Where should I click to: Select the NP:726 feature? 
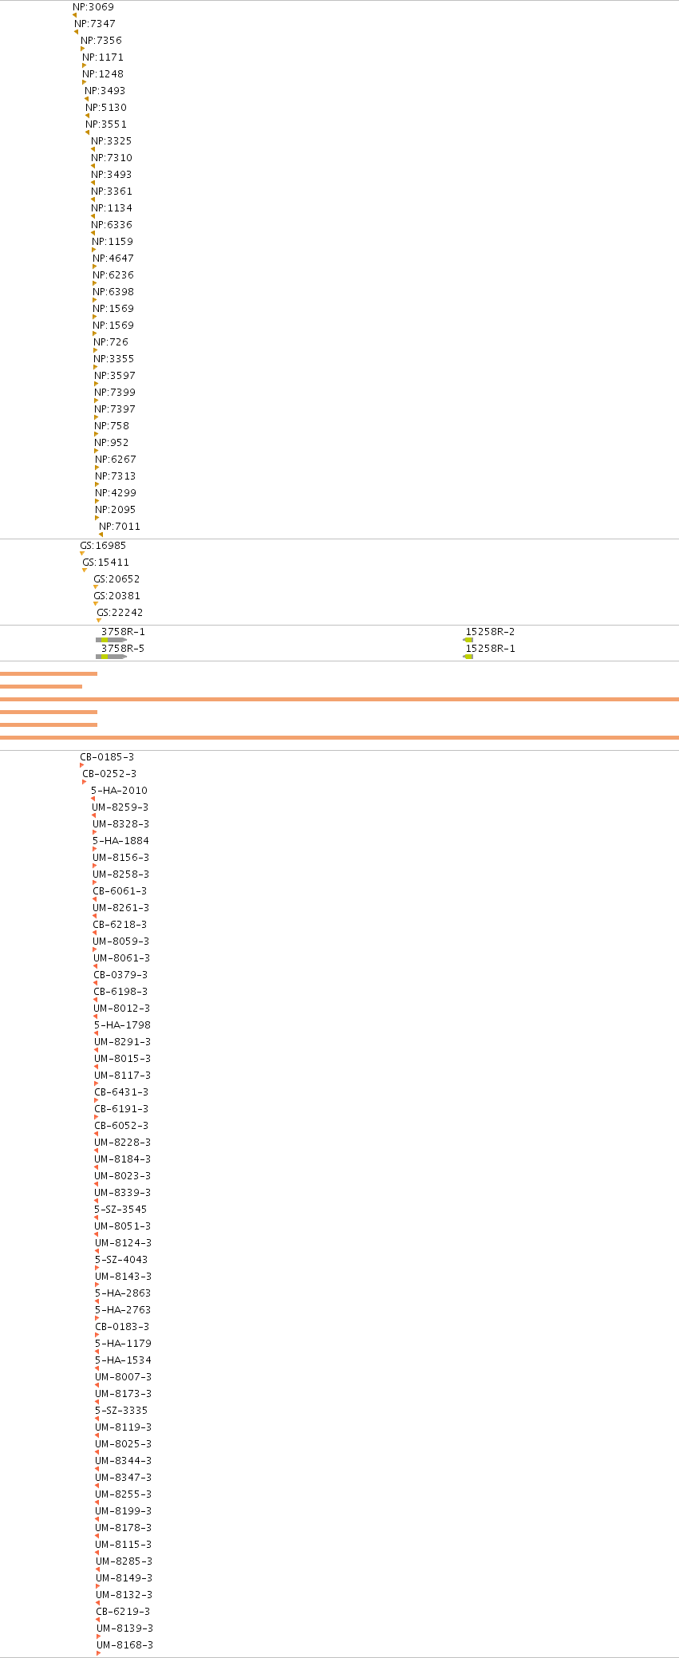111,342
